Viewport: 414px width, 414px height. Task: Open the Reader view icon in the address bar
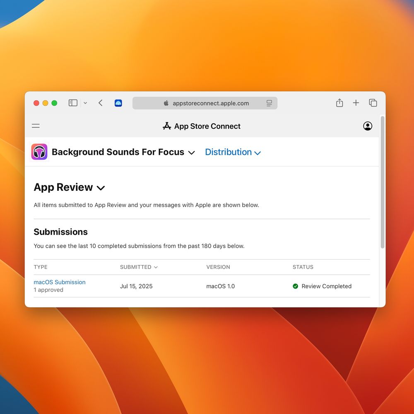tap(269, 103)
